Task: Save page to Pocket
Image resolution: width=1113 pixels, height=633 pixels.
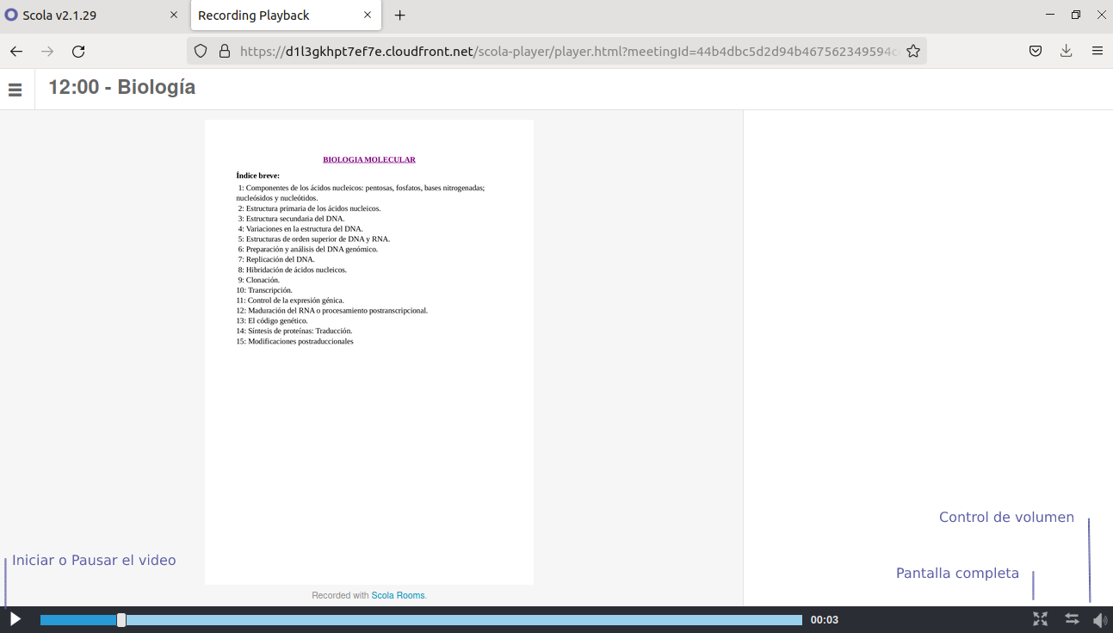Action: 1036,52
